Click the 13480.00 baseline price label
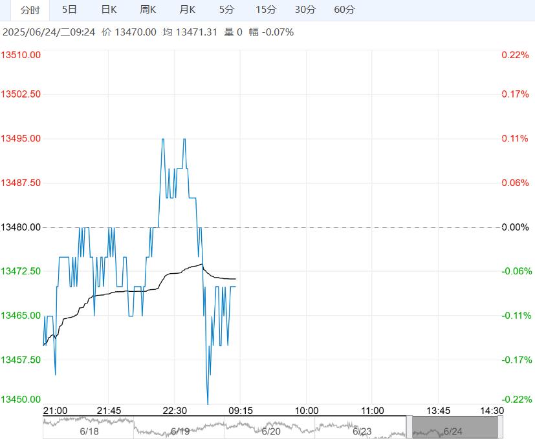This screenshot has height=441, width=535. (x=21, y=227)
